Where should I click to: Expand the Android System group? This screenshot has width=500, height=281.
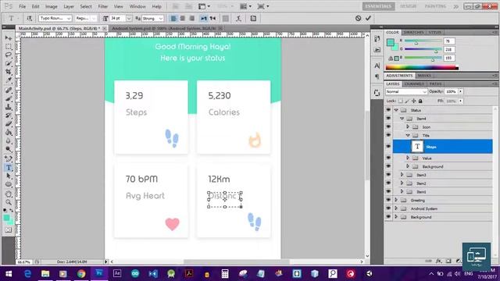coord(396,208)
